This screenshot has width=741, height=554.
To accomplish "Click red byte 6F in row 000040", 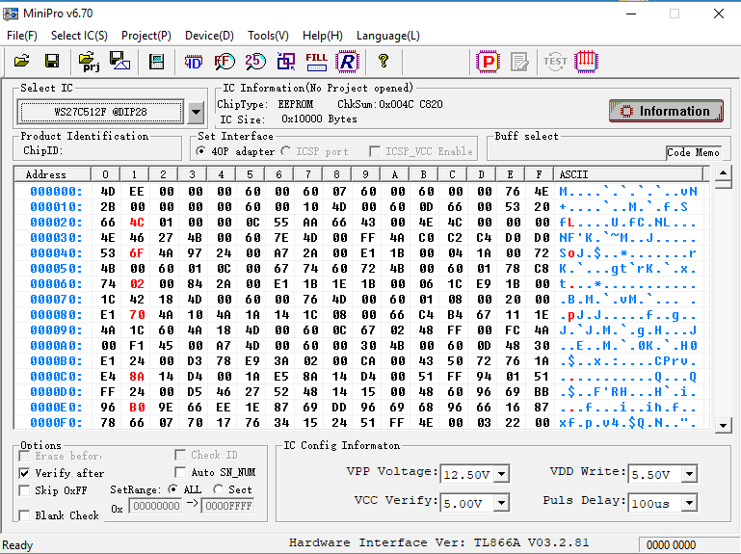I will [137, 252].
